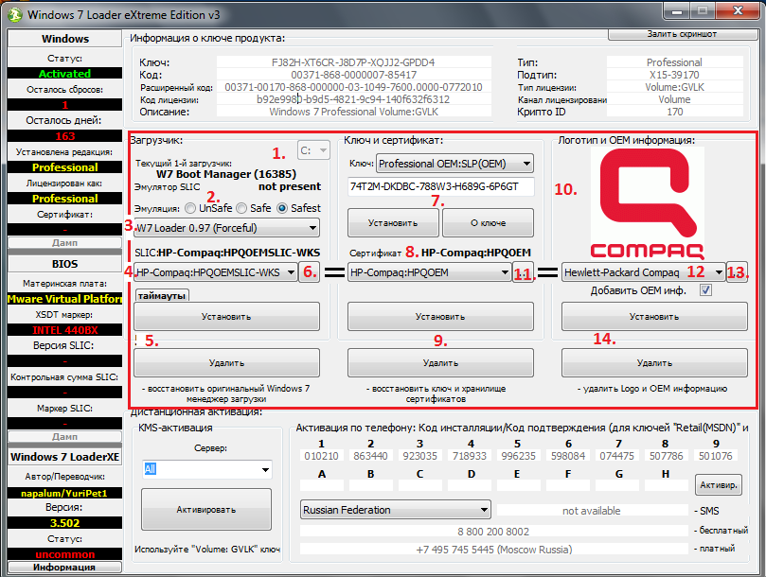
Task: Click the small button beside the certificate dropdown
Action: pyautogui.click(x=524, y=271)
